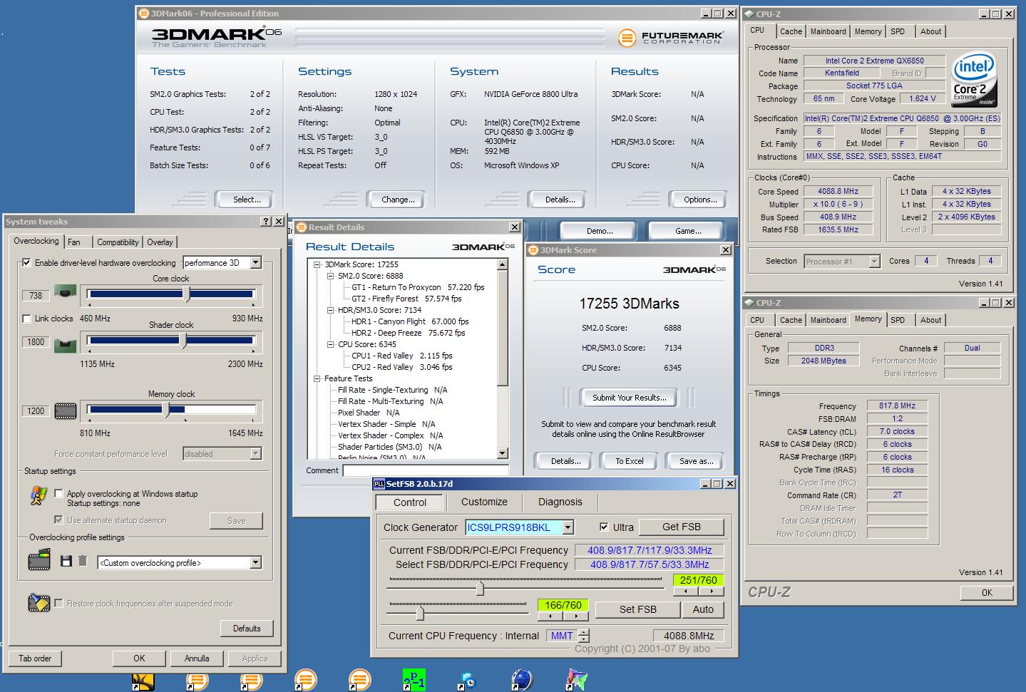Toggle Use alternate startup daemon checkbox

tap(58, 520)
